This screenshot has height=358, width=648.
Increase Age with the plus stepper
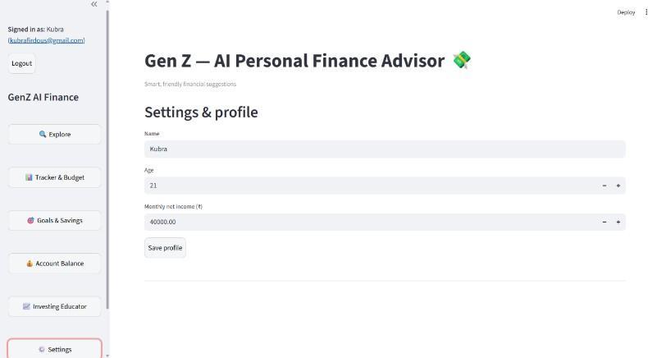click(x=618, y=186)
